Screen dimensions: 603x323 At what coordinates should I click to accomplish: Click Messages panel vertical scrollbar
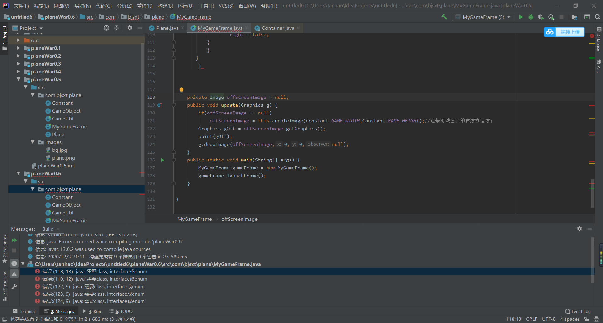(x=593, y=260)
